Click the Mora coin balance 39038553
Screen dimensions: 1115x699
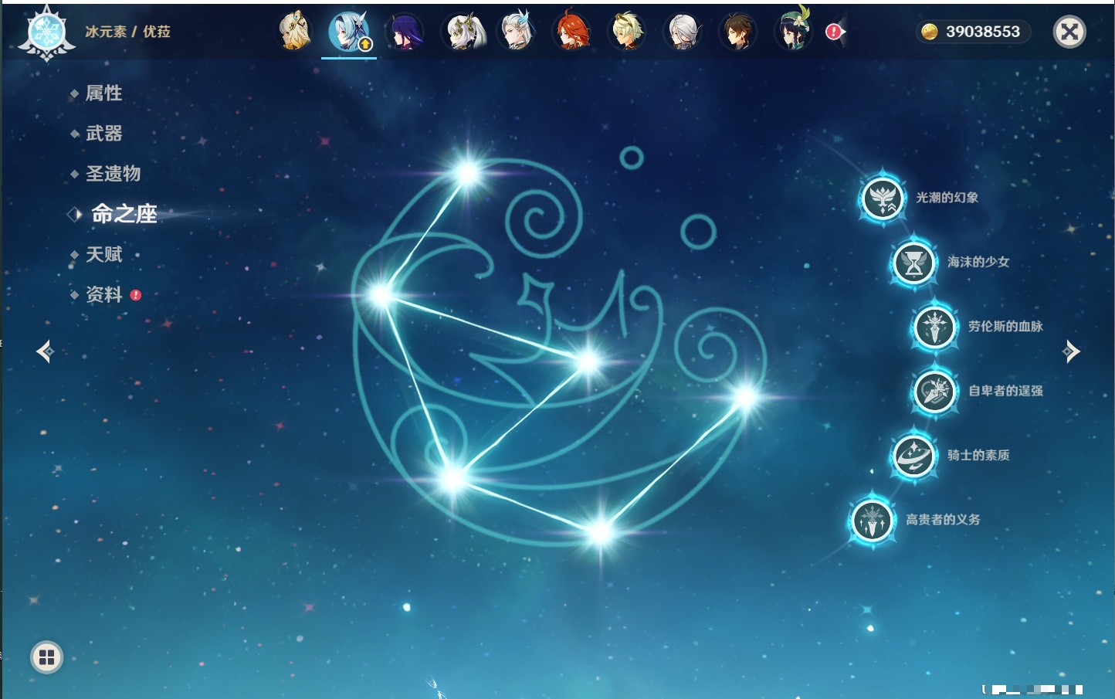(973, 32)
